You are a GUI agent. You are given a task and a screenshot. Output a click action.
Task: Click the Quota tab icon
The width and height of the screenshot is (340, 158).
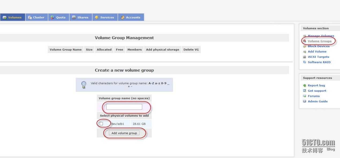[53, 17]
